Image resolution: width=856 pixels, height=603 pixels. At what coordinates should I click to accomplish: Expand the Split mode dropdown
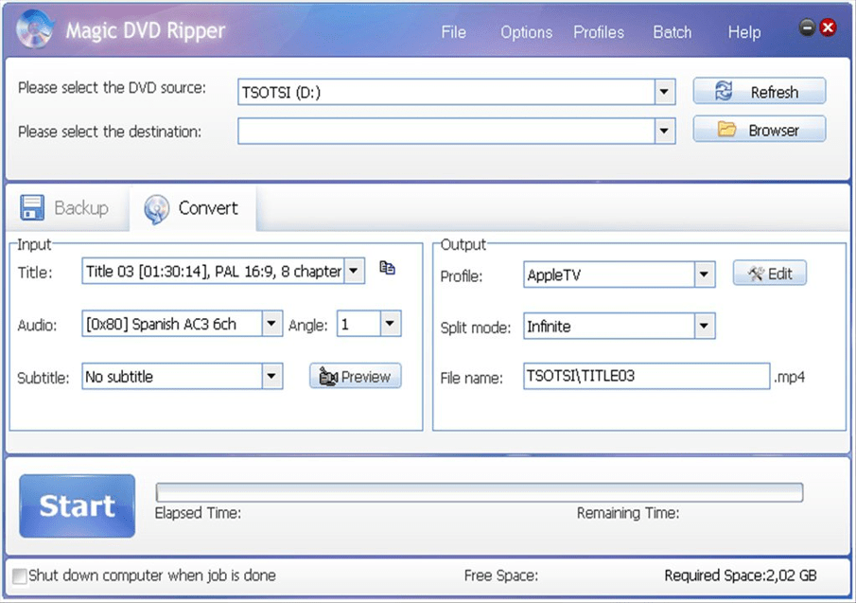704,327
